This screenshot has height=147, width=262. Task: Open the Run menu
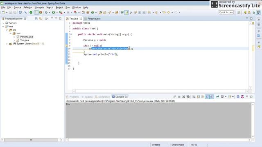tap(68, 7)
